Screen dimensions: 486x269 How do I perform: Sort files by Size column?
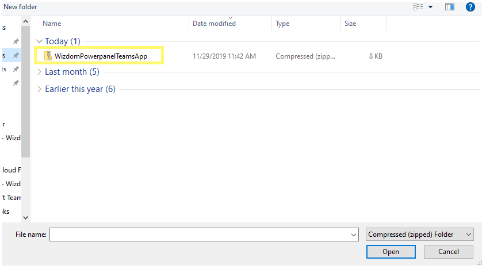click(350, 24)
